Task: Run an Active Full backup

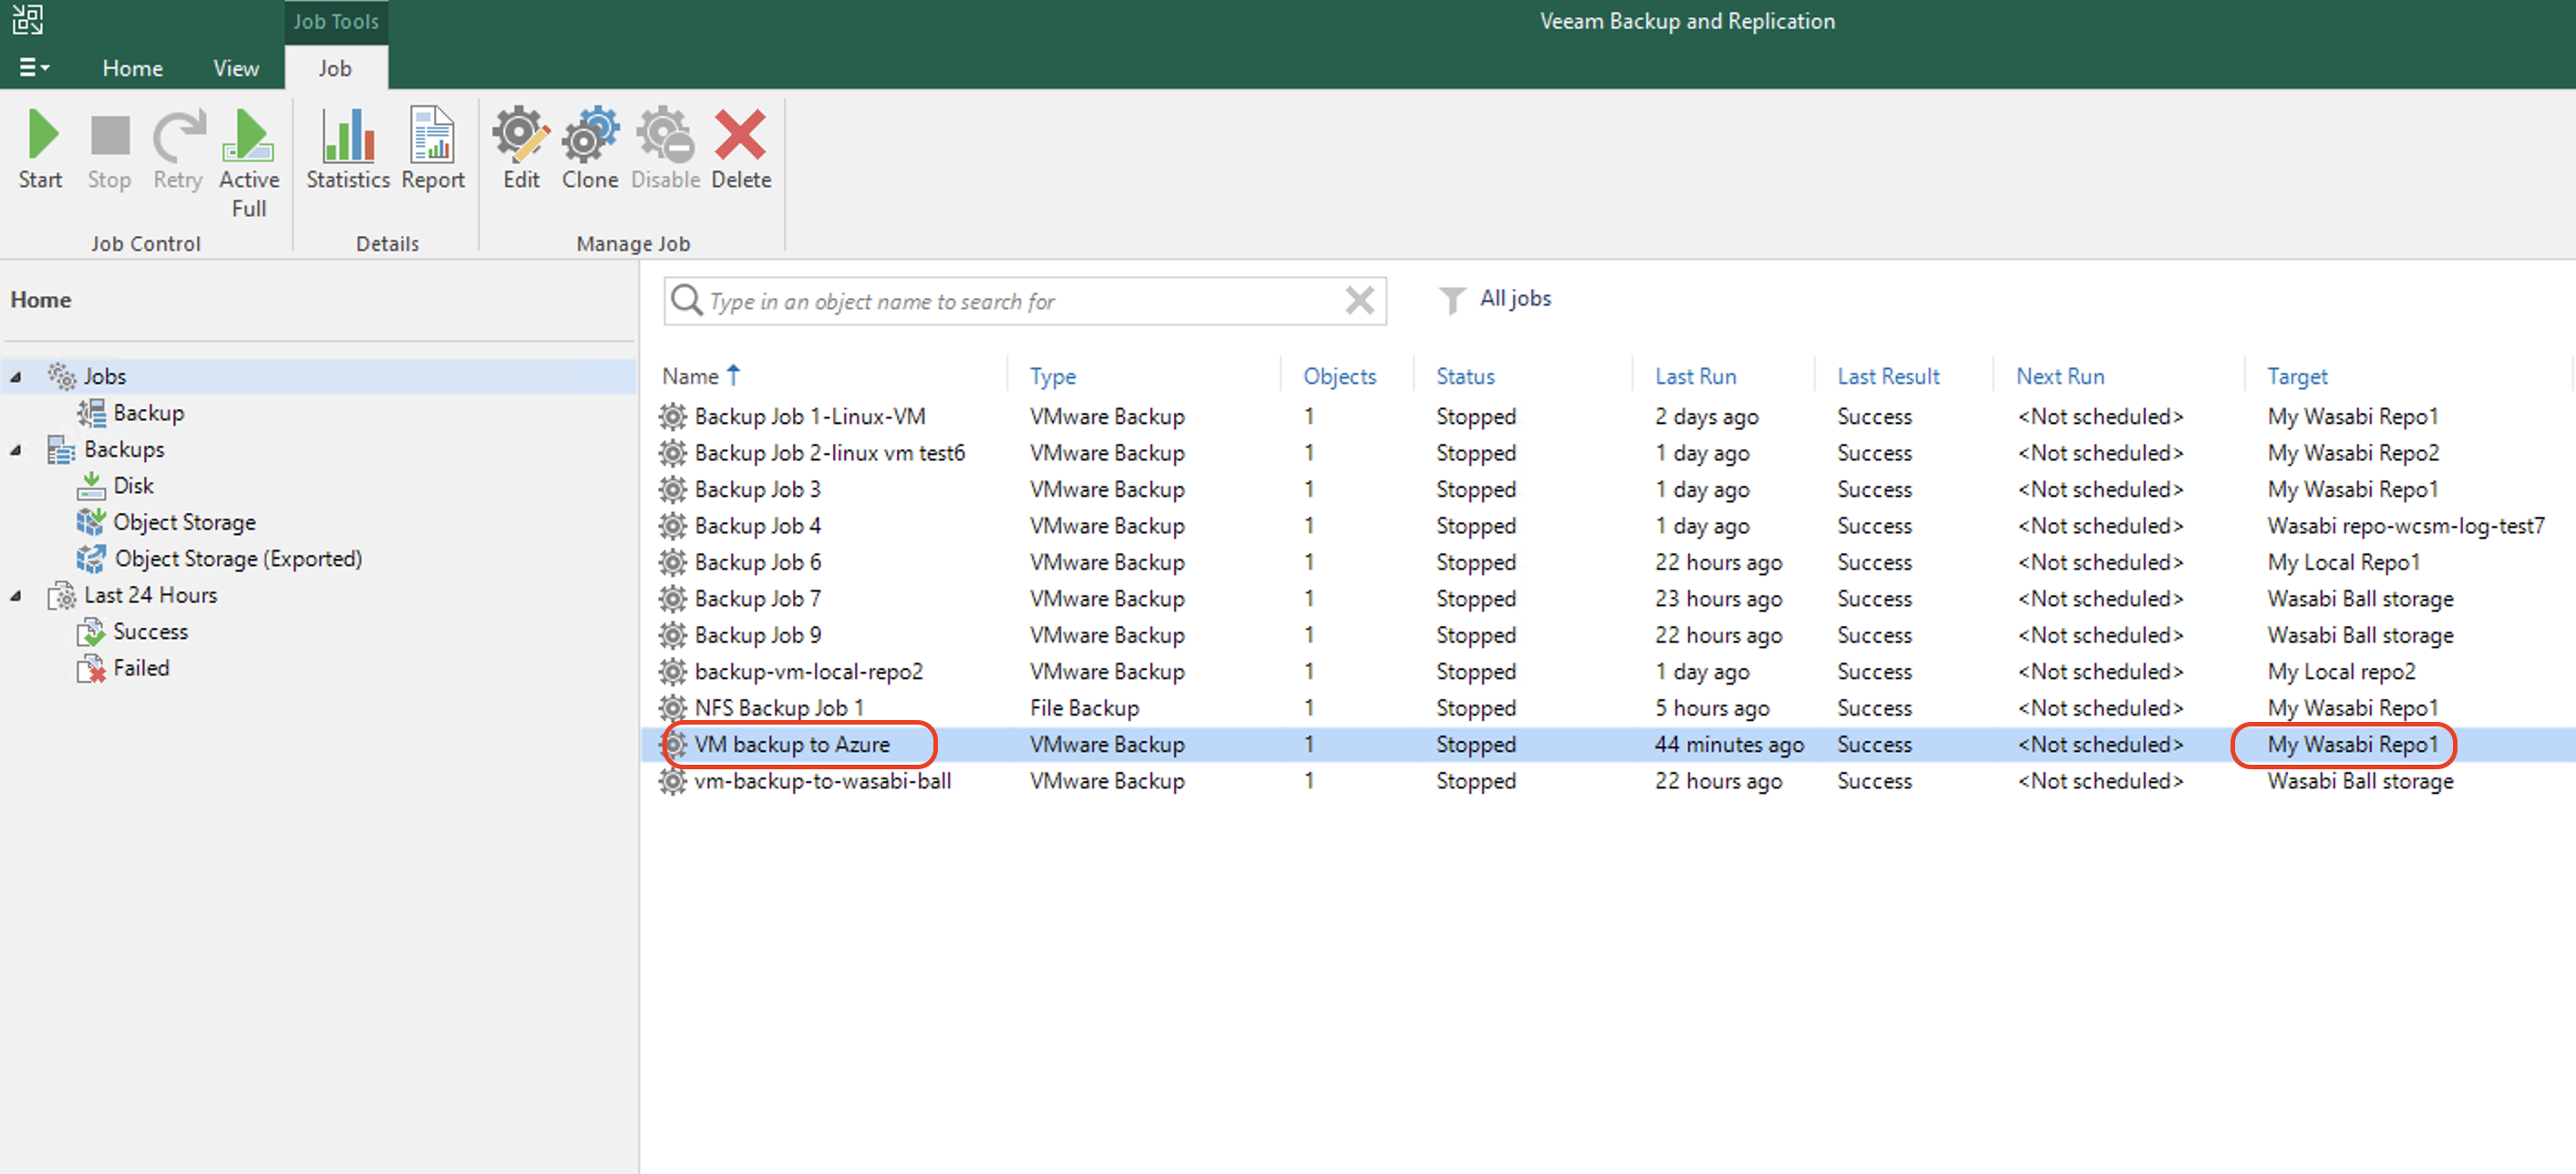Action: pos(248,163)
